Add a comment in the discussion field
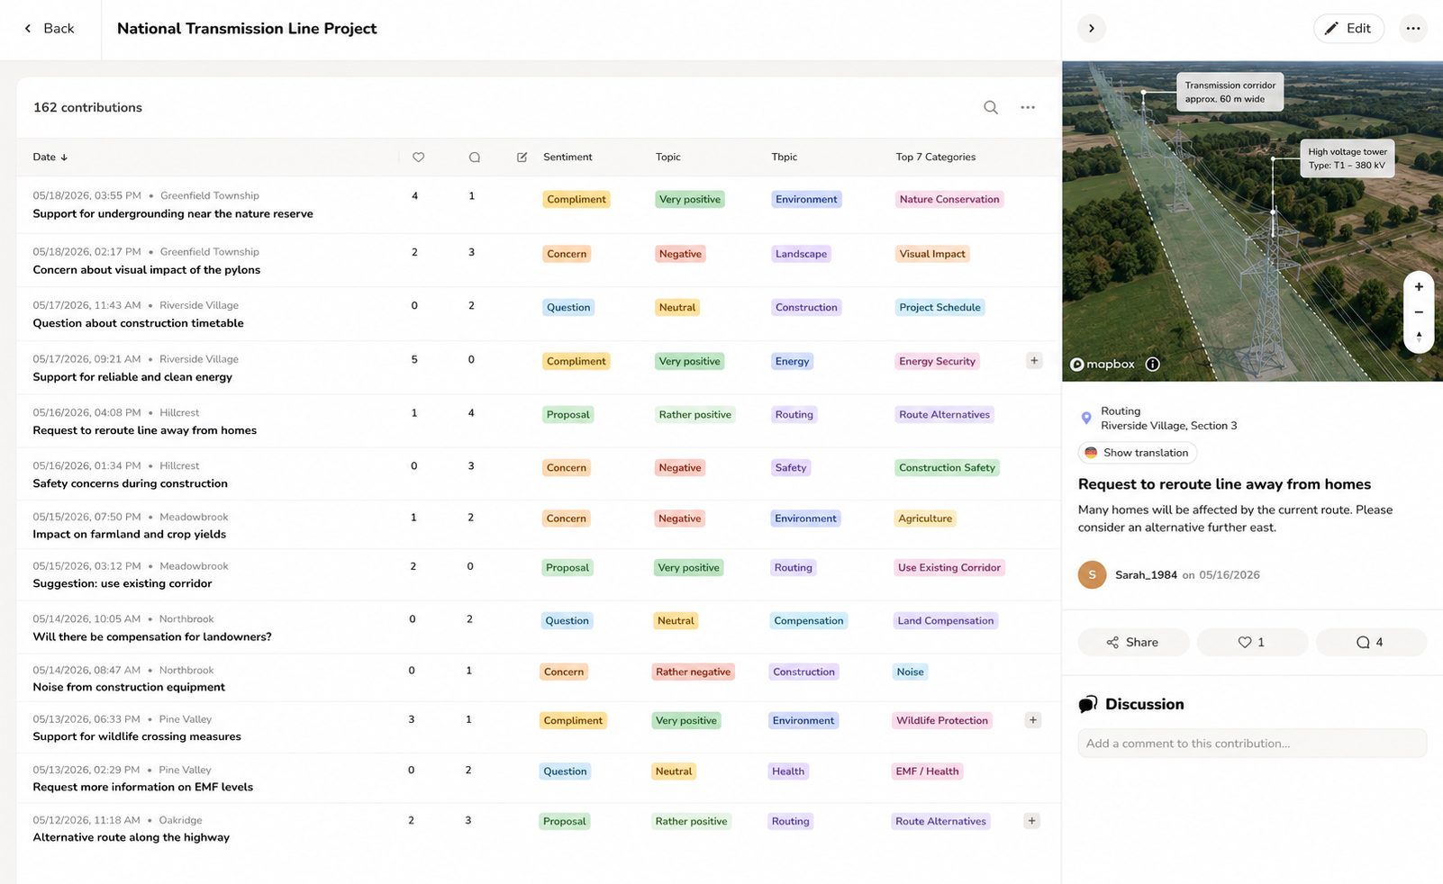 1252,744
